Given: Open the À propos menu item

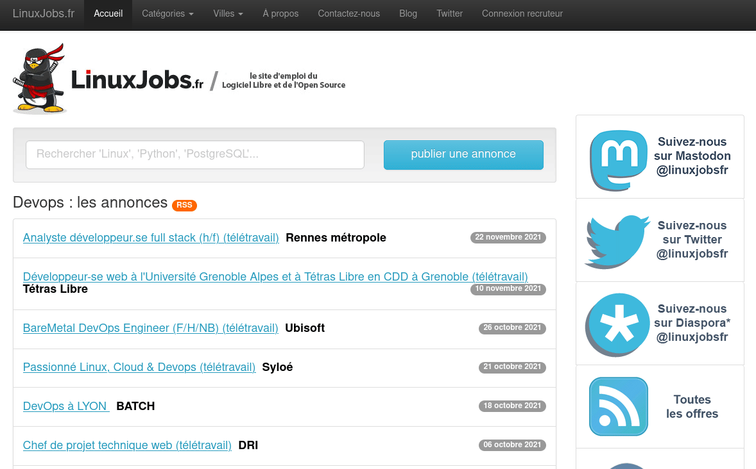Looking at the screenshot, I should pos(280,13).
